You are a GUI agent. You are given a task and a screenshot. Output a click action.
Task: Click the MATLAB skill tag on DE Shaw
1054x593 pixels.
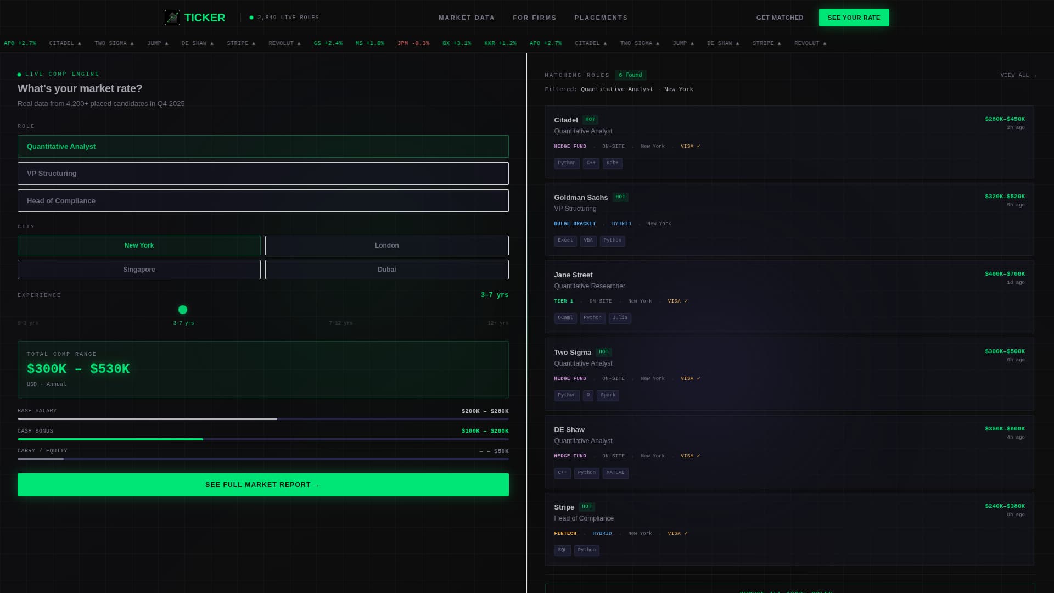tap(615, 473)
